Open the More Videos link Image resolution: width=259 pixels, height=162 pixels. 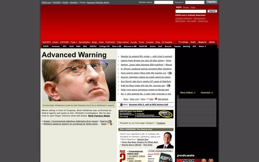[x=186, y=93]
